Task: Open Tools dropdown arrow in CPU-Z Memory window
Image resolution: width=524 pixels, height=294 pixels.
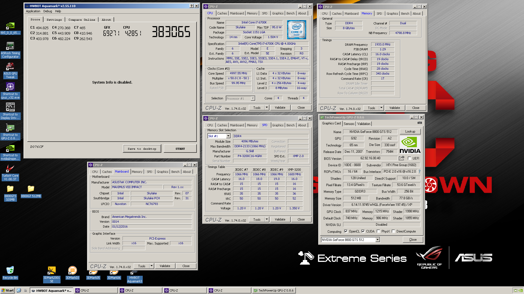Action: [382, 108]
